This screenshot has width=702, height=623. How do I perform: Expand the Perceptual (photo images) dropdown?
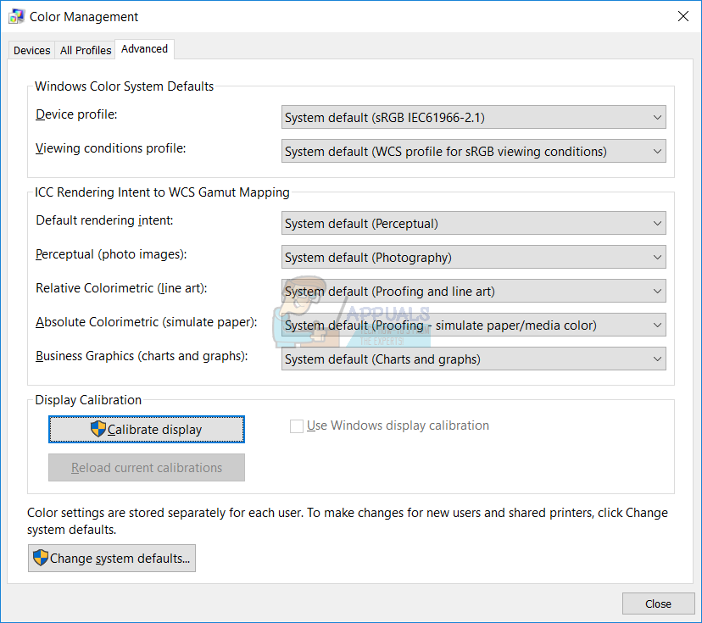[474, 258]
